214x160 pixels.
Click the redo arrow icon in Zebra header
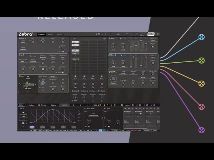[131, 34]
